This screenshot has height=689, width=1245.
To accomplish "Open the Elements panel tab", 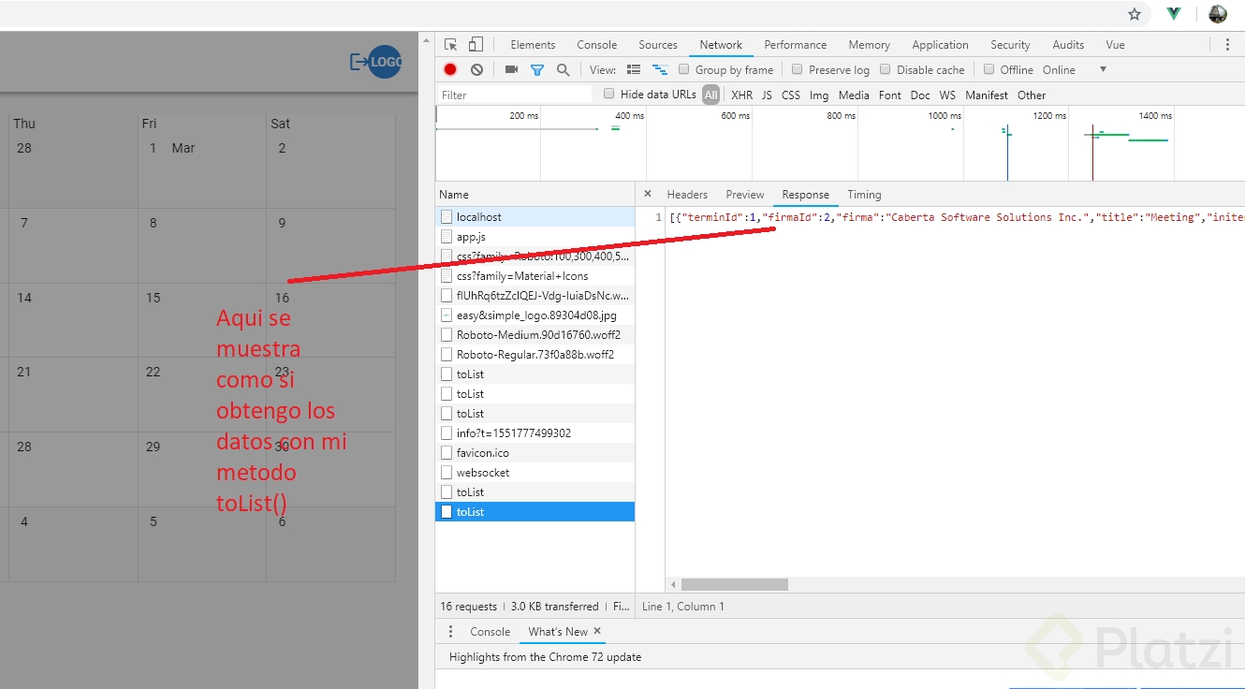I will pyautogui.click(x=533, y=44).
